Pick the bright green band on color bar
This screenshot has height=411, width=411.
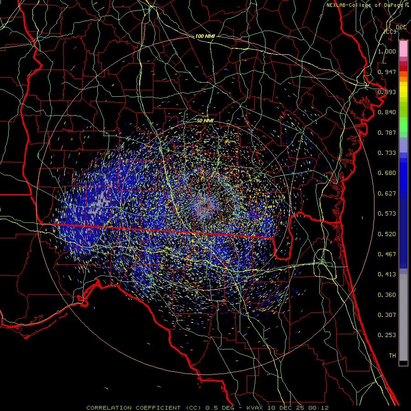403,125
